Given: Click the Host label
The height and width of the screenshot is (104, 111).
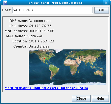Looking at the screenshot, I should tap(7, 10).
